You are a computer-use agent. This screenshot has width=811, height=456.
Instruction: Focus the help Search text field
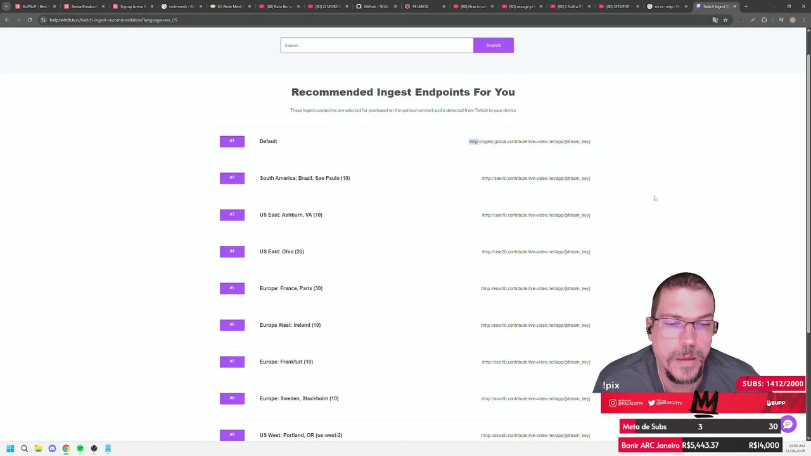click(x=376, y=45)
